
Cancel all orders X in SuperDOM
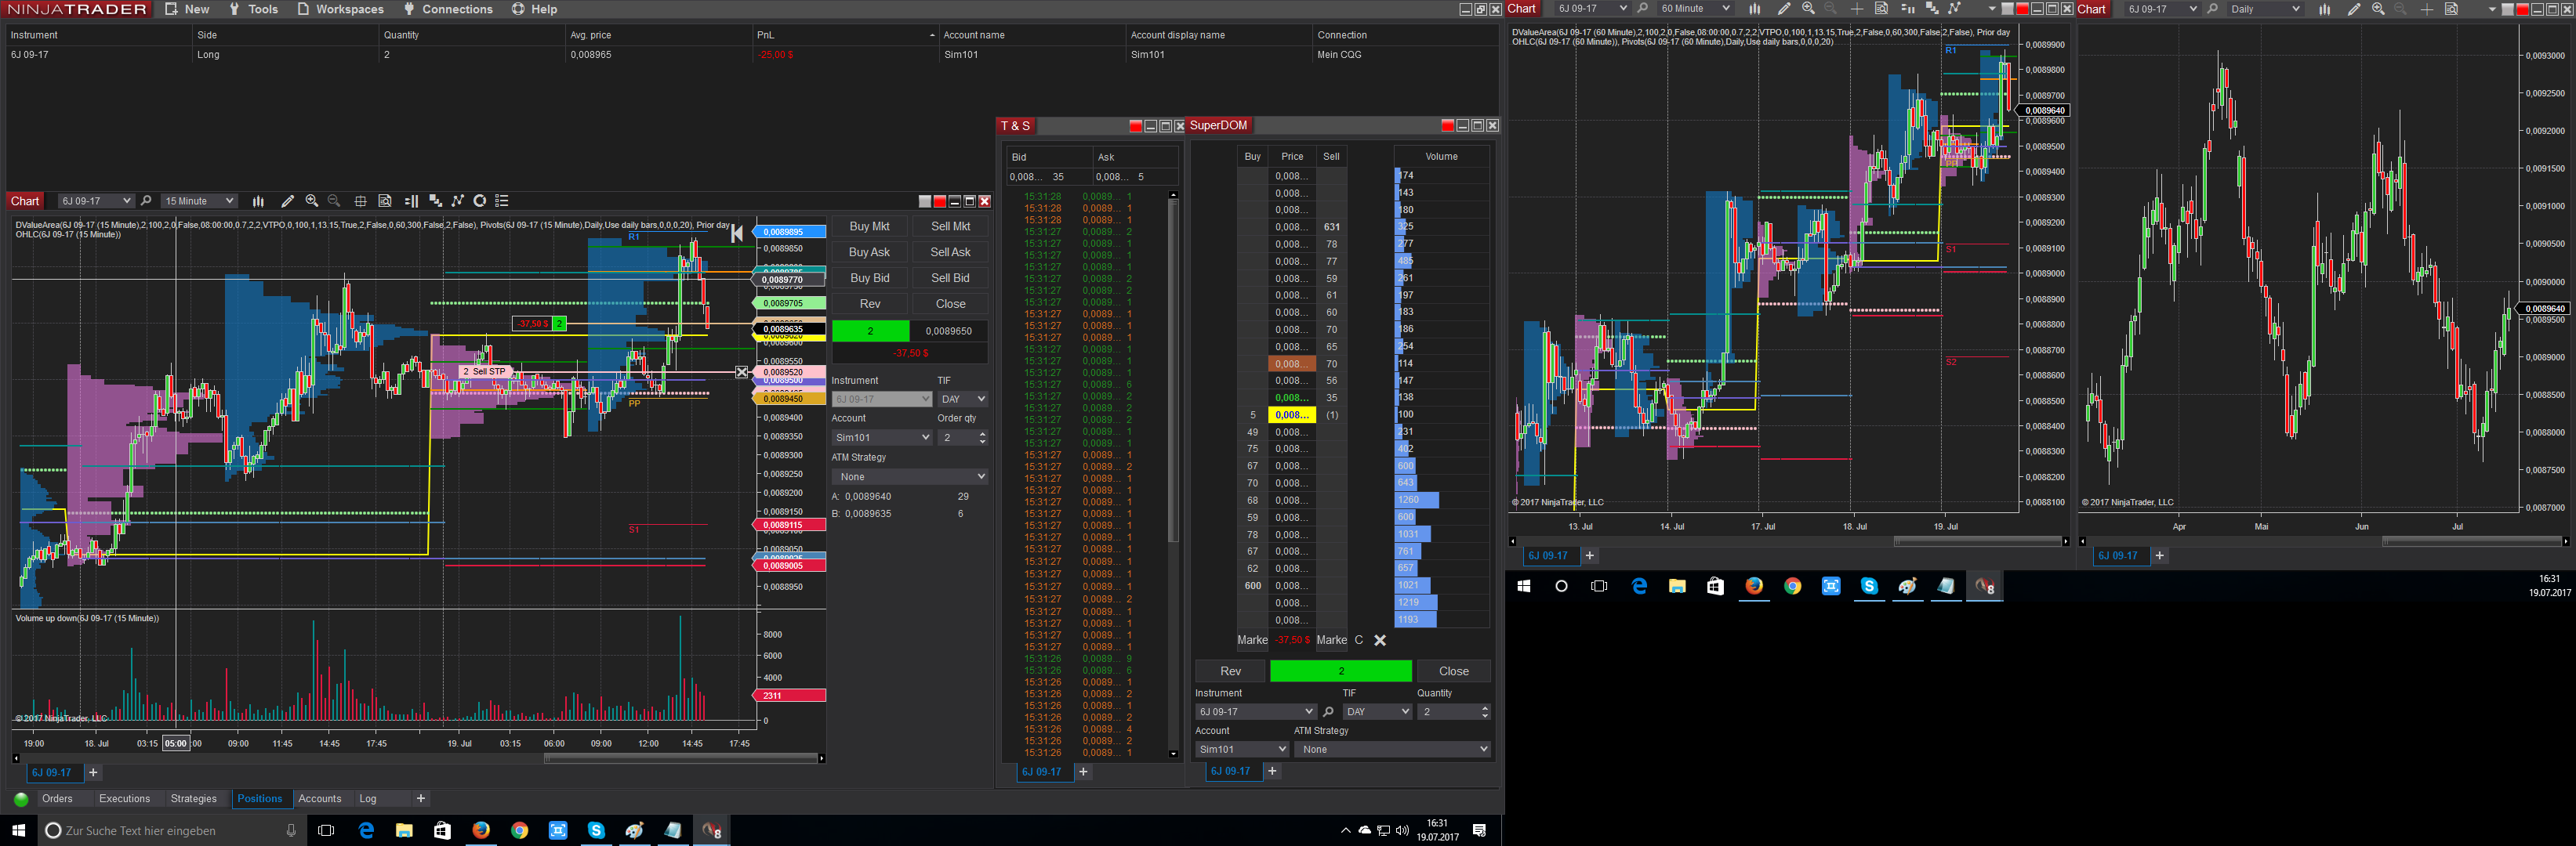click(1380, 640)
